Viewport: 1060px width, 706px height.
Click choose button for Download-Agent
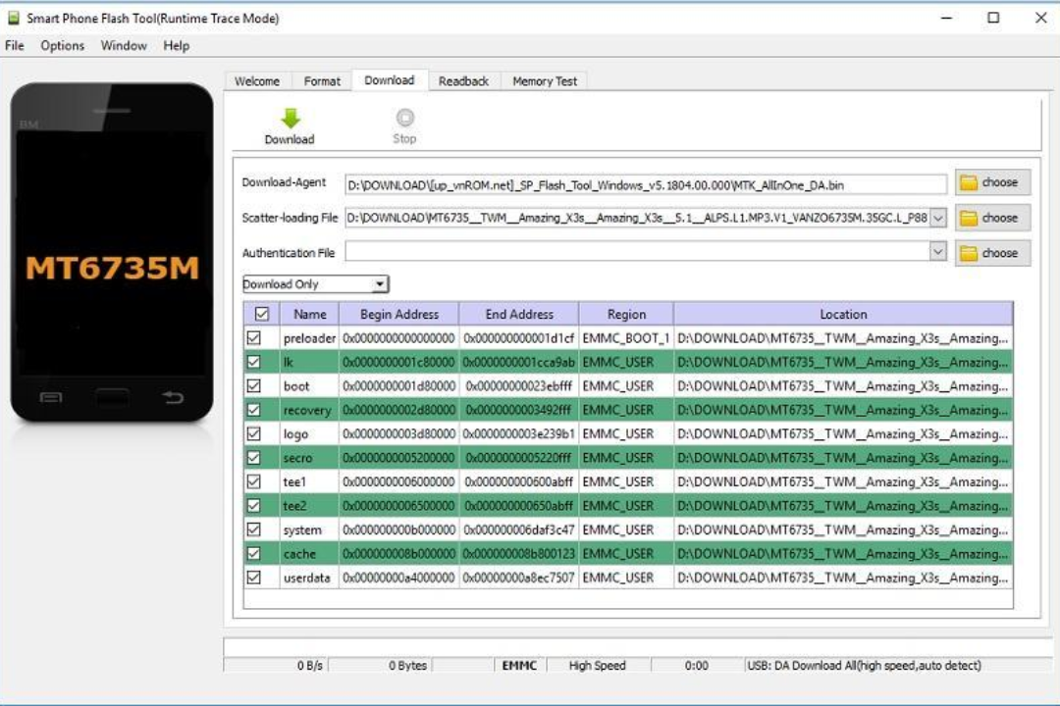coord(992,182)
